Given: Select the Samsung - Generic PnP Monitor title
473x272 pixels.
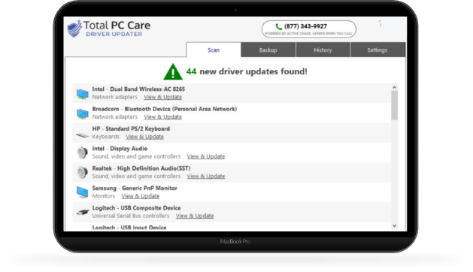Looking at the screenshot, I should pyautogui.click(x=135, y=188).
